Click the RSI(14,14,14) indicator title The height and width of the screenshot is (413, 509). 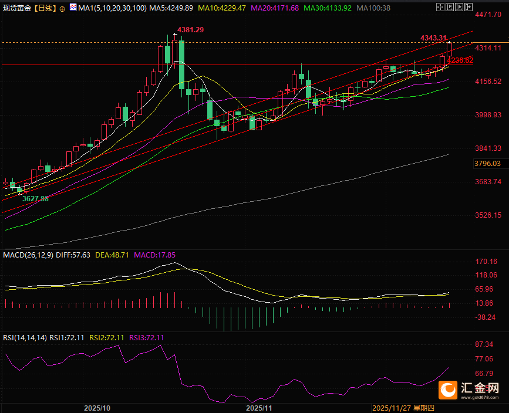tap(25, 338)
